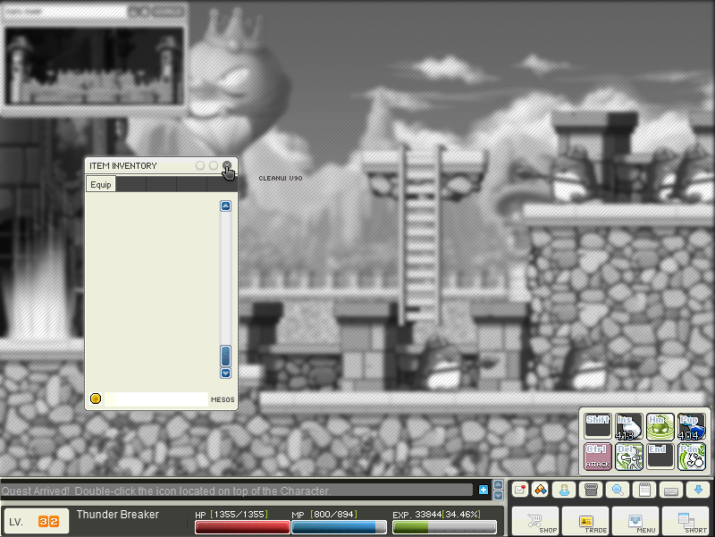Select the empty End quickslot
The height and width of the screenshot is (537, 715).
tap(660, 457)
